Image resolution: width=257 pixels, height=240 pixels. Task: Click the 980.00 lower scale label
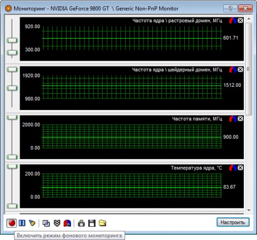32,99
